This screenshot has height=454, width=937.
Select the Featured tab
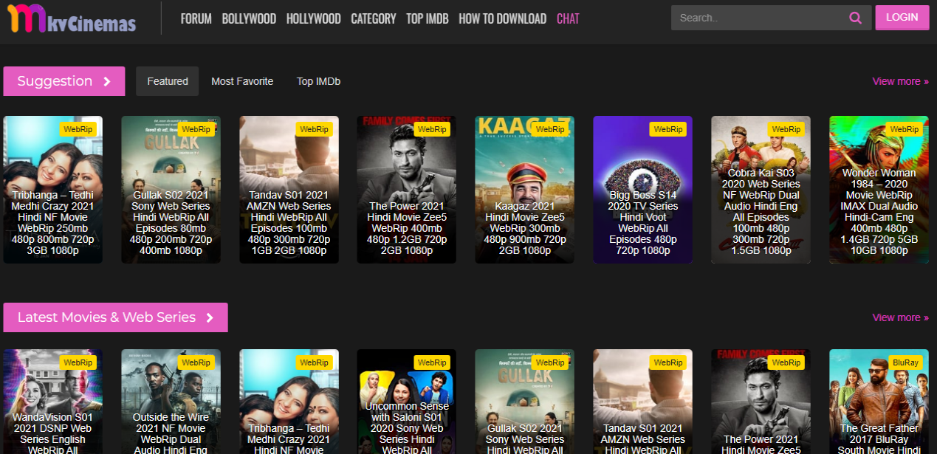[168, 81]
